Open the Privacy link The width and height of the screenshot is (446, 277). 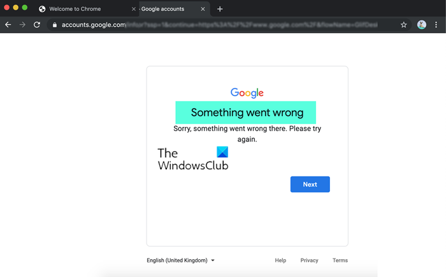(309, 260)
